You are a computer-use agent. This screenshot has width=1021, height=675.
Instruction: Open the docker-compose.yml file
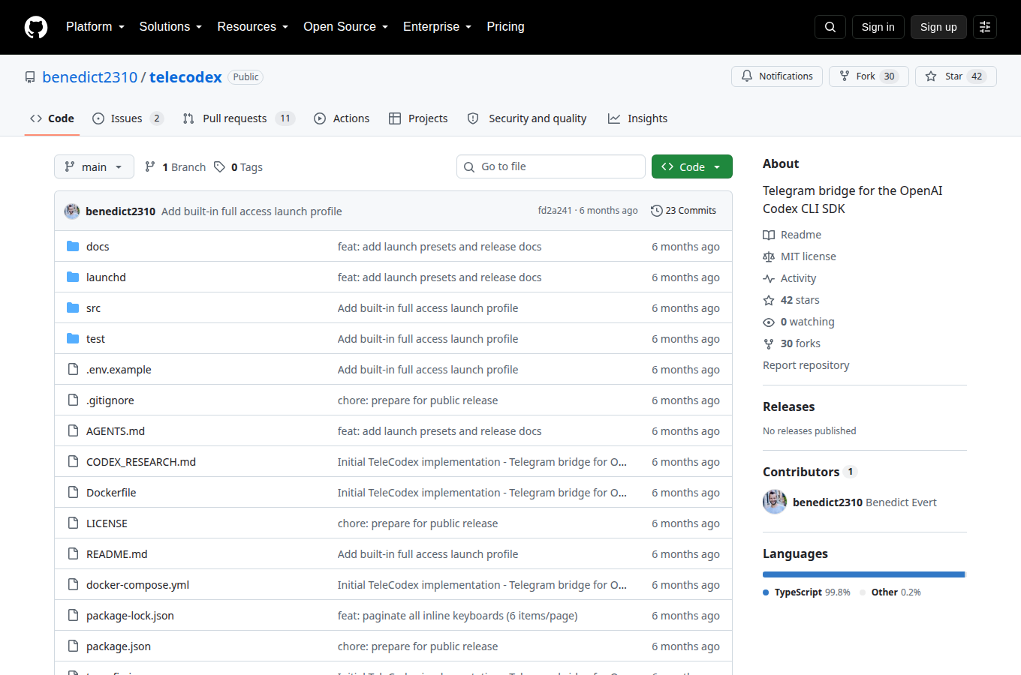[x=137, y=585]
